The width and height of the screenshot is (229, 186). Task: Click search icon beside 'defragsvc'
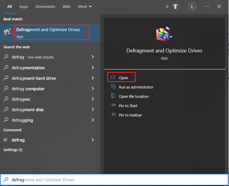[x=6, y=99]
